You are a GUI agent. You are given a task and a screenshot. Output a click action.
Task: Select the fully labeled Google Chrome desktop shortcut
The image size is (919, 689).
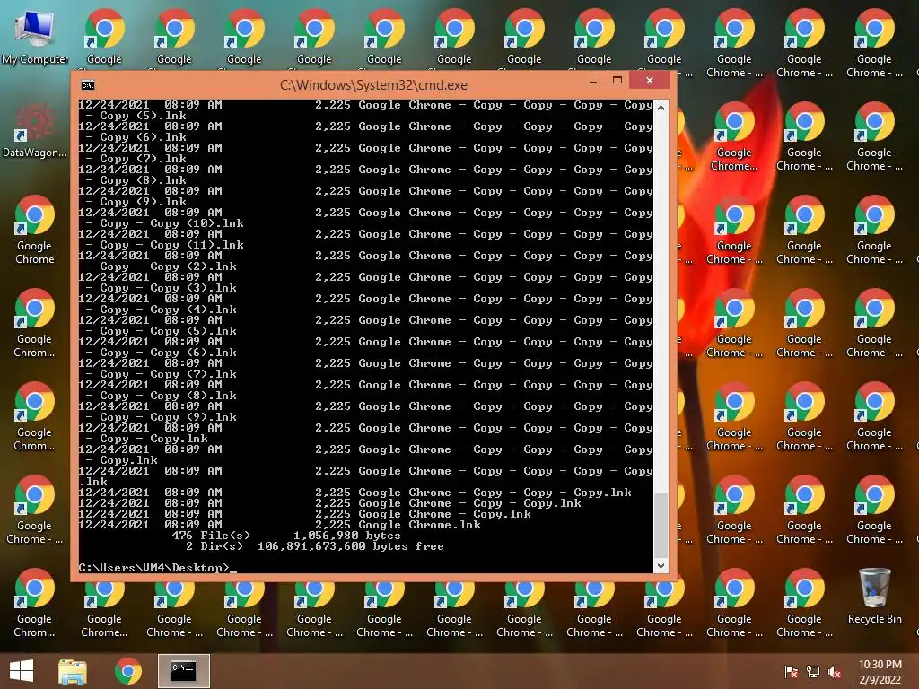(x=35, y=230)
